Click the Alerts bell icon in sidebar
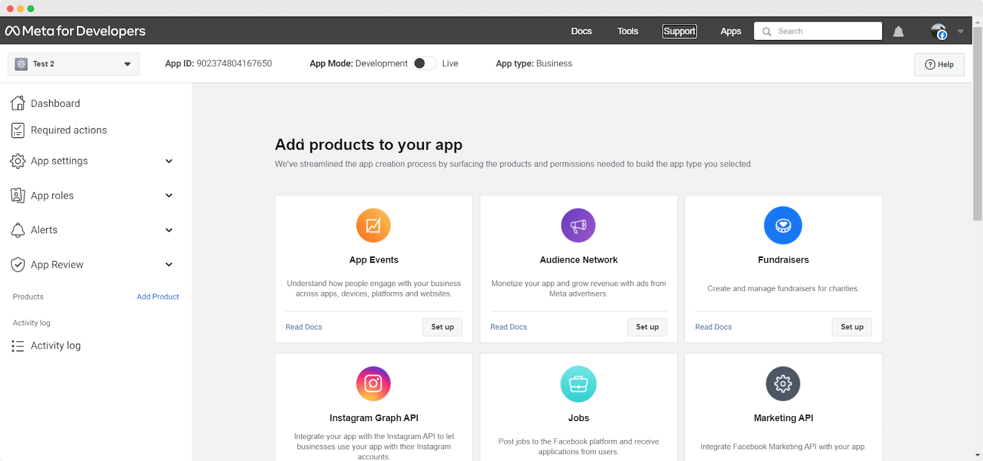 click(x=18, y=230)
